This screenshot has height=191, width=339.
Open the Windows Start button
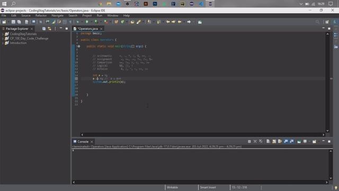pyautogui.click(x=4, y=4)
